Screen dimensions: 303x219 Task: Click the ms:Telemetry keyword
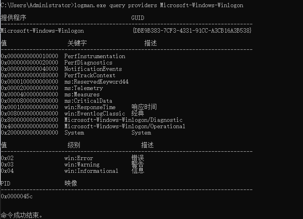pyautogui.click(x=84, y=88)
